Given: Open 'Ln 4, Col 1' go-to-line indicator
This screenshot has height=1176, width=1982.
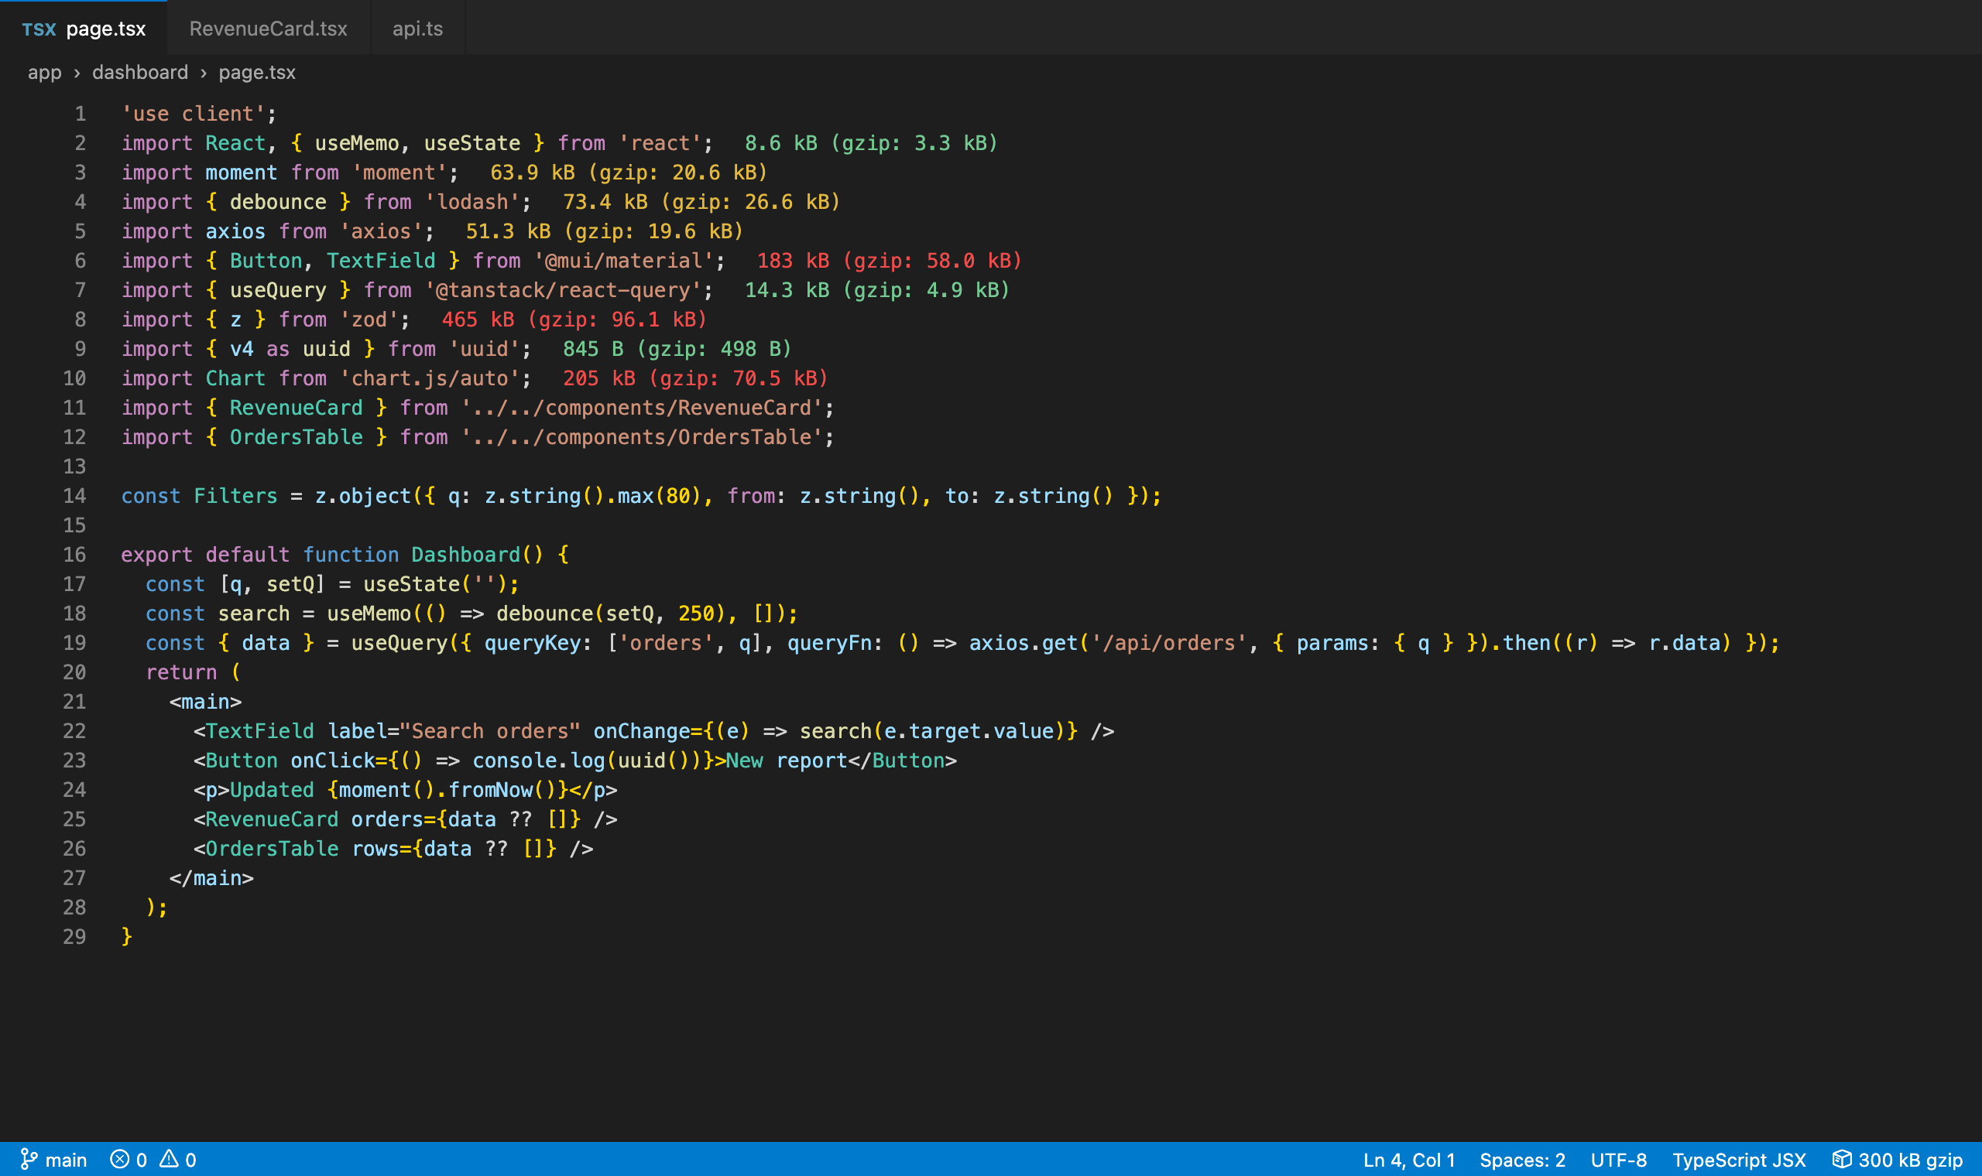Looking at the screenshot, I should tap(1409, 1159).
